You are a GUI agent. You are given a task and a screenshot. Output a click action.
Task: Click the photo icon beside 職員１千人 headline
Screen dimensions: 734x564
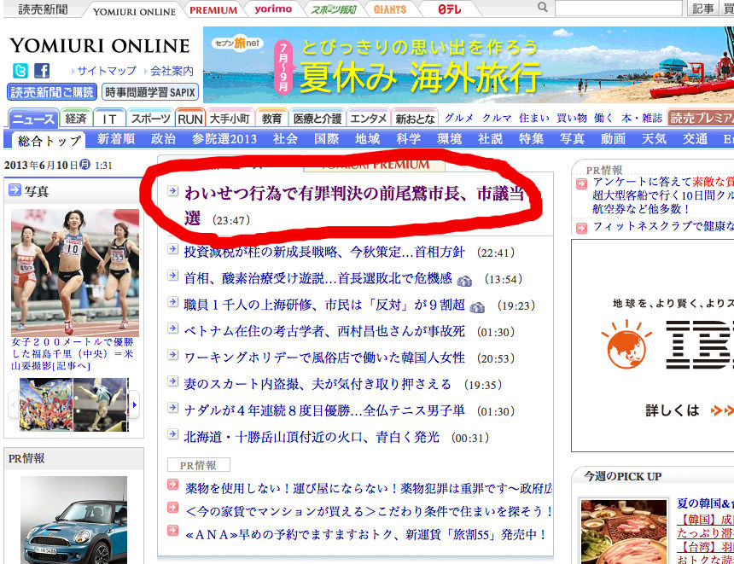tap(476, 307)
